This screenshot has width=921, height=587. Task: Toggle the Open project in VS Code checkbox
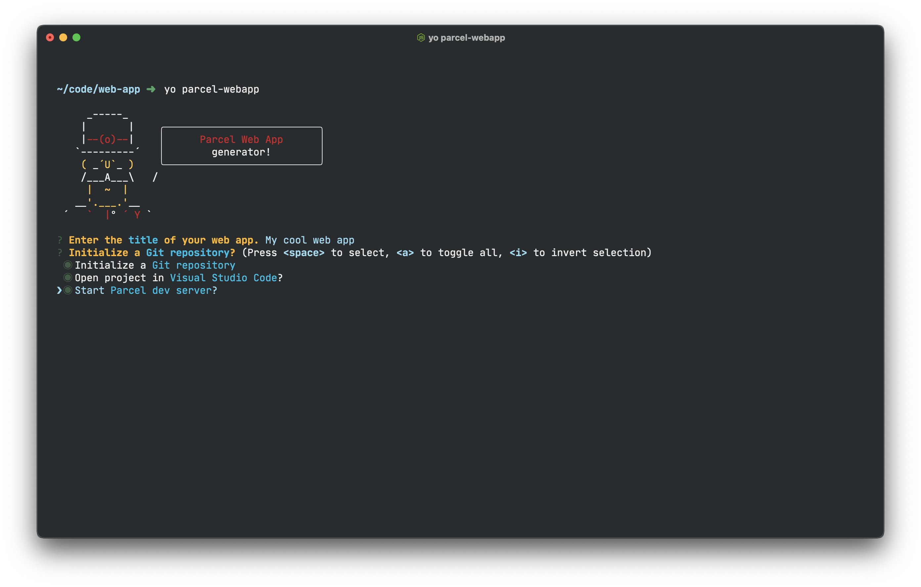coord(68,277)
